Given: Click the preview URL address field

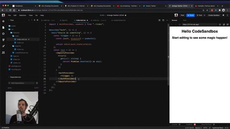Looking at the screenshot, I should point(199,24).
